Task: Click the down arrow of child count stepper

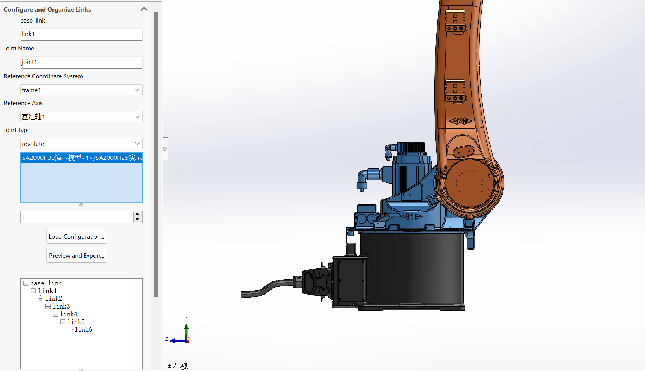Action: pos(137,220)
